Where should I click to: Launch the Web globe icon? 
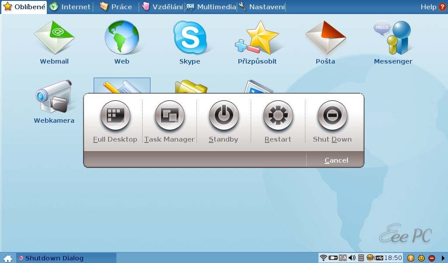pos(122,37)
